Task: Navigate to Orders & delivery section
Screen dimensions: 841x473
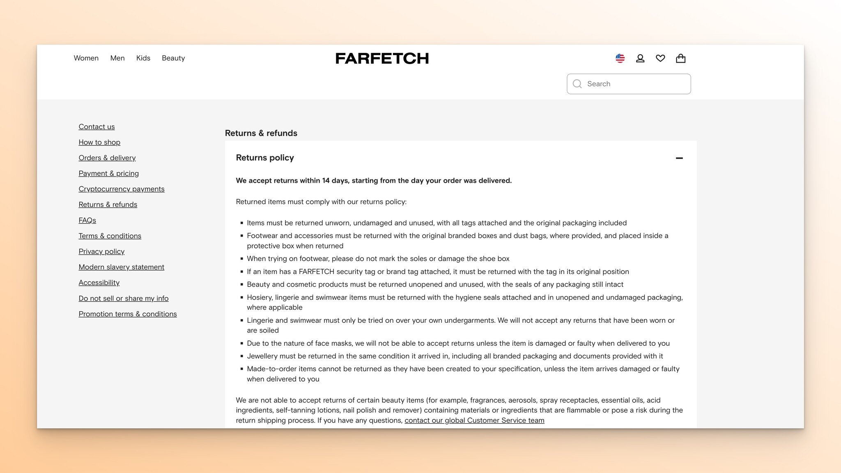Action: tap(108, 158)
